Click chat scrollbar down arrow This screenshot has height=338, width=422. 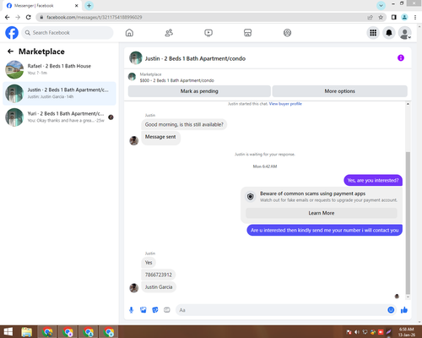tap(408, 297)
